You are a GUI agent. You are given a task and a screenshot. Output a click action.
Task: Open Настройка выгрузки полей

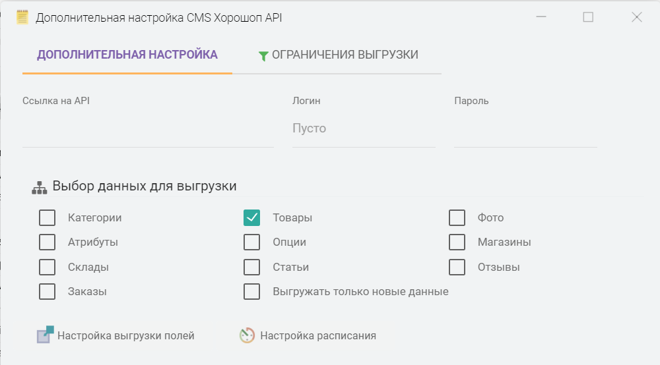click(x=125, y=335)
